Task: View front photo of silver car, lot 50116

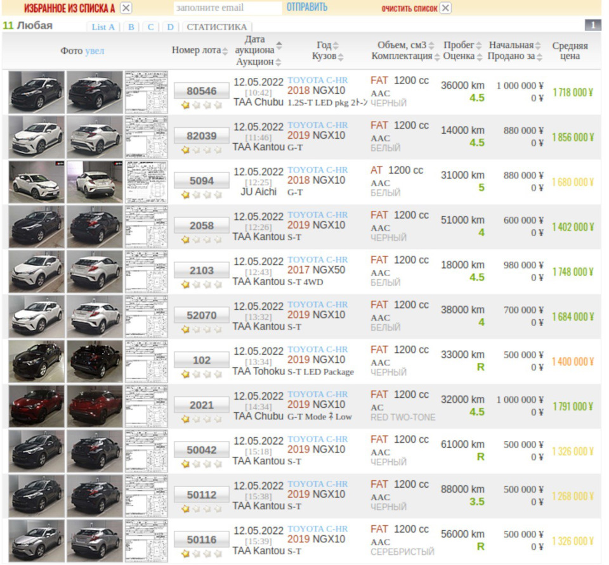Action: (37, 541)
